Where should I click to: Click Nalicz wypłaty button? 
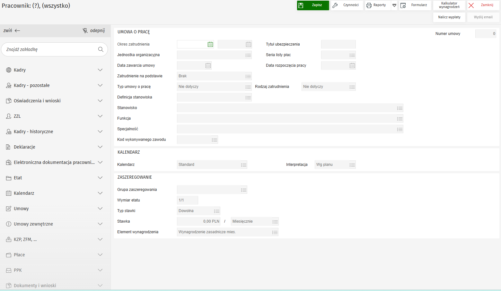[449, 17]
